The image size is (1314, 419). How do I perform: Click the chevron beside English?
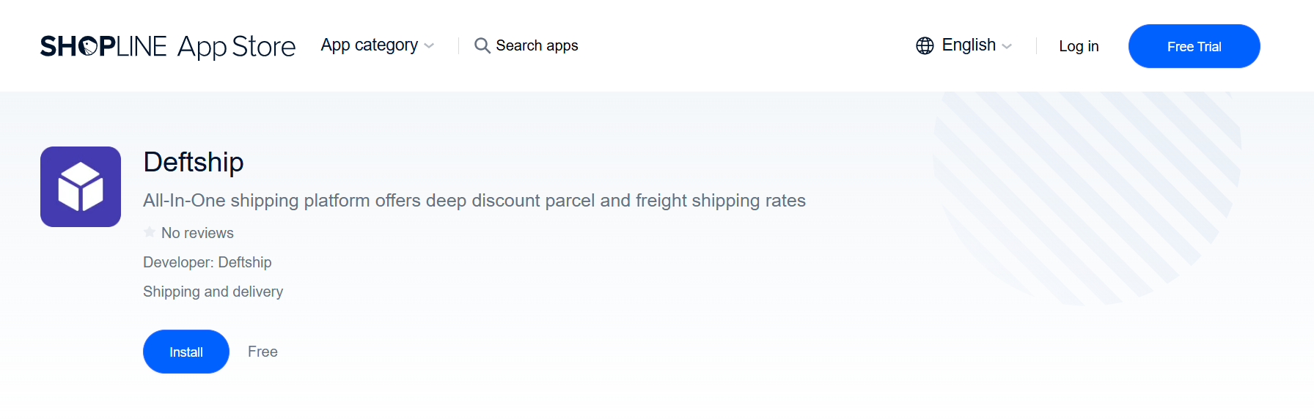[x=1007, y=46]
